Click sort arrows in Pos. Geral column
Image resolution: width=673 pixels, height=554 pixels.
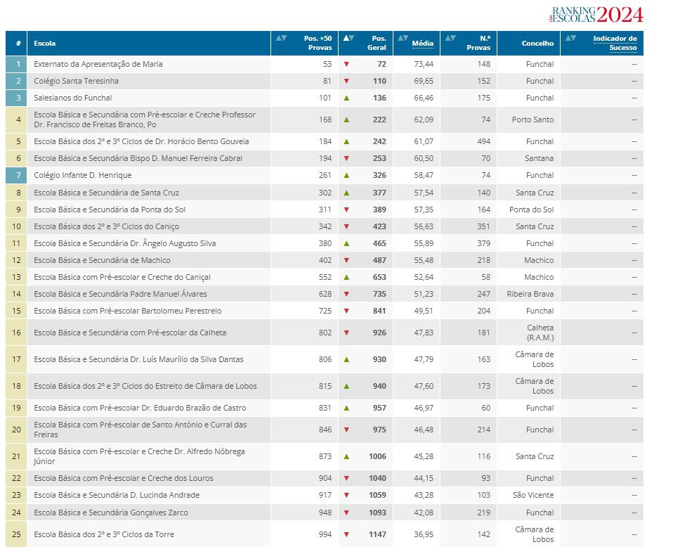(x=348, y=38)
